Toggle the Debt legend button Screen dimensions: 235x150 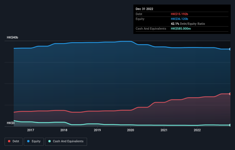pos(14,141)
